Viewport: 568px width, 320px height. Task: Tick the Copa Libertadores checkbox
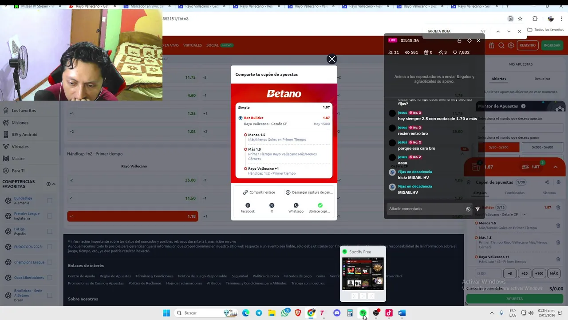tap(50, 278)
